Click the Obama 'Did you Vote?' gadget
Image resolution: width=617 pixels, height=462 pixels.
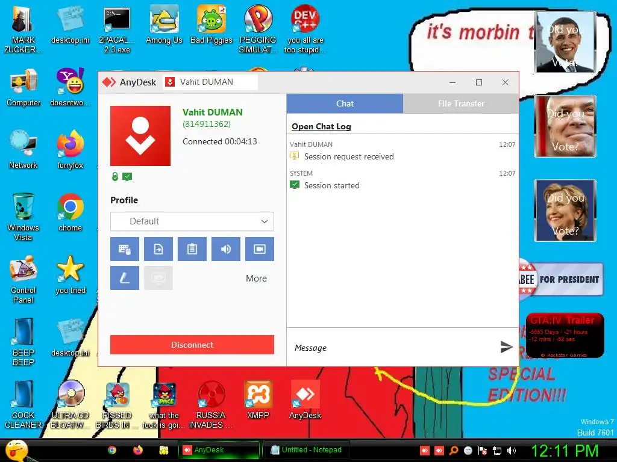point(565,42)
